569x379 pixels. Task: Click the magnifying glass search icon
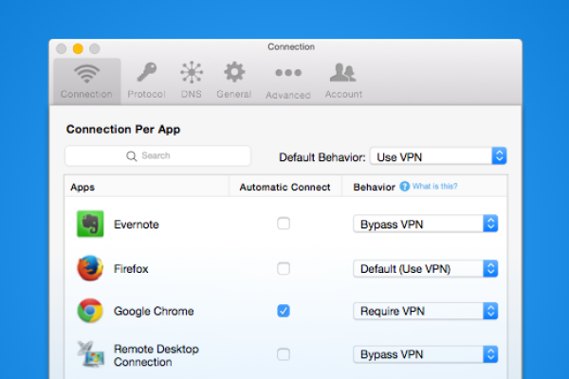tap(132, 156)
